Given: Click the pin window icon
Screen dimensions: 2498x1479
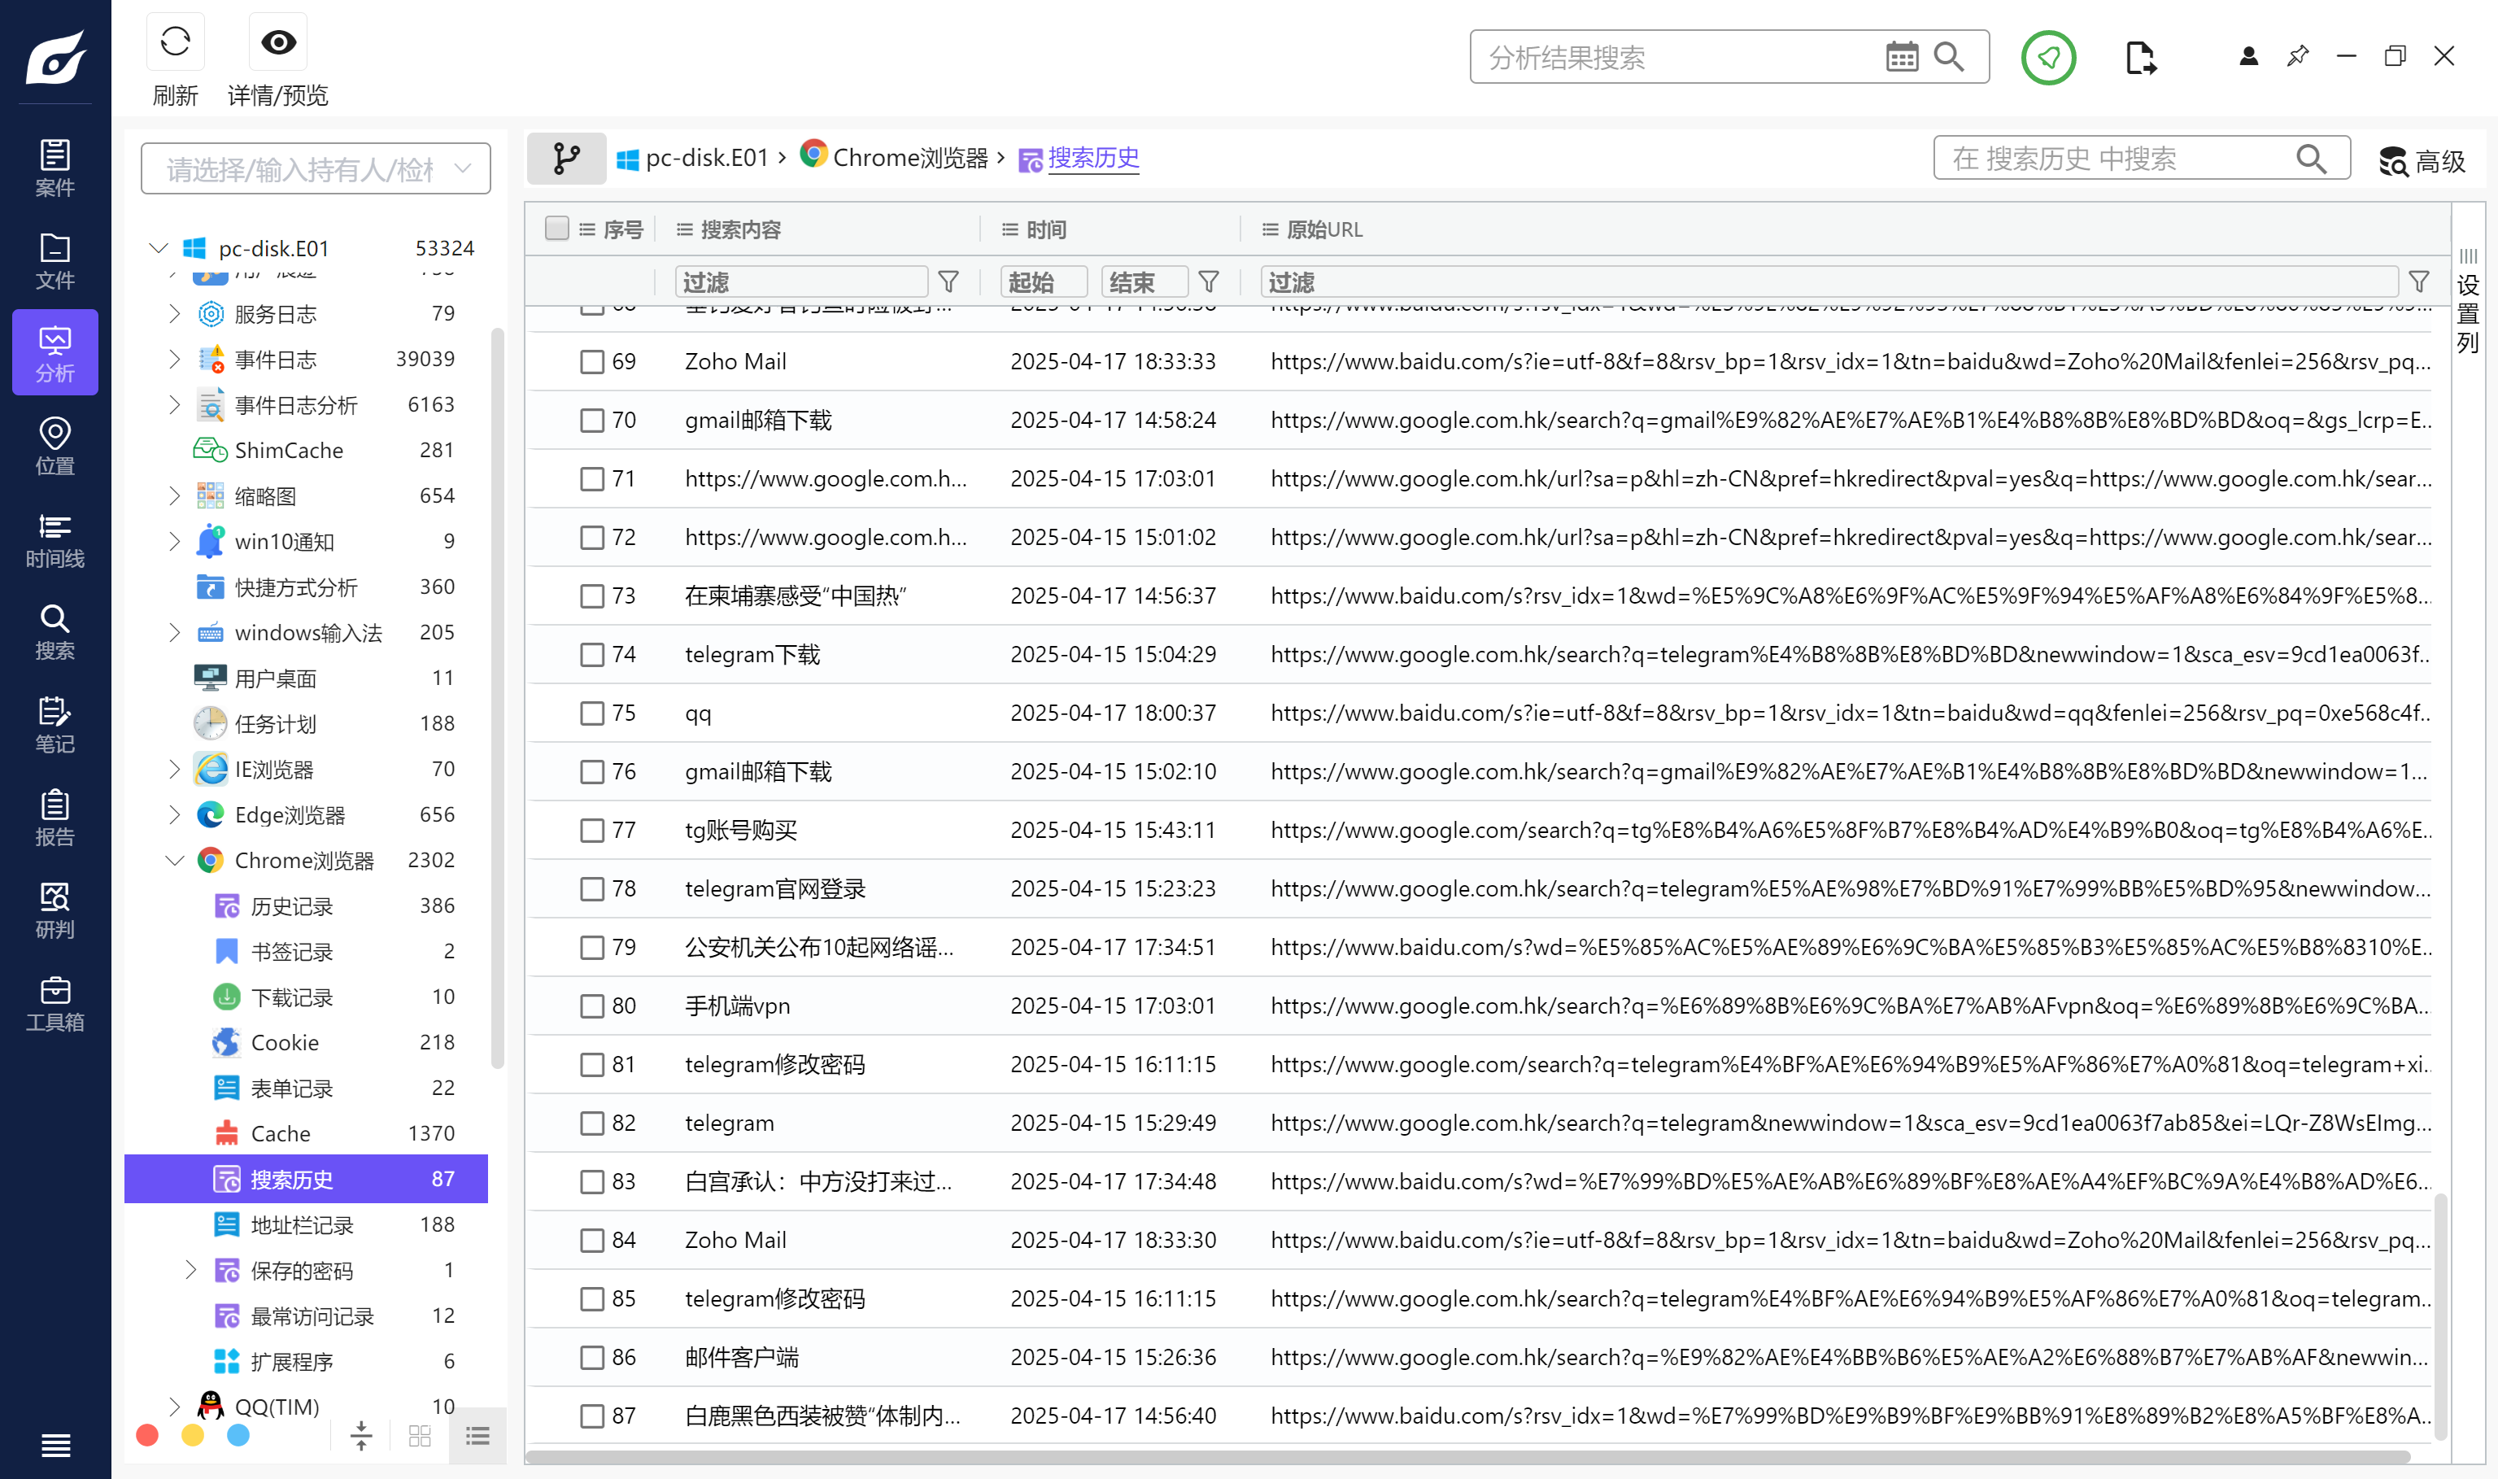Looking at the screenshot, I should (x=2298, y=57).
